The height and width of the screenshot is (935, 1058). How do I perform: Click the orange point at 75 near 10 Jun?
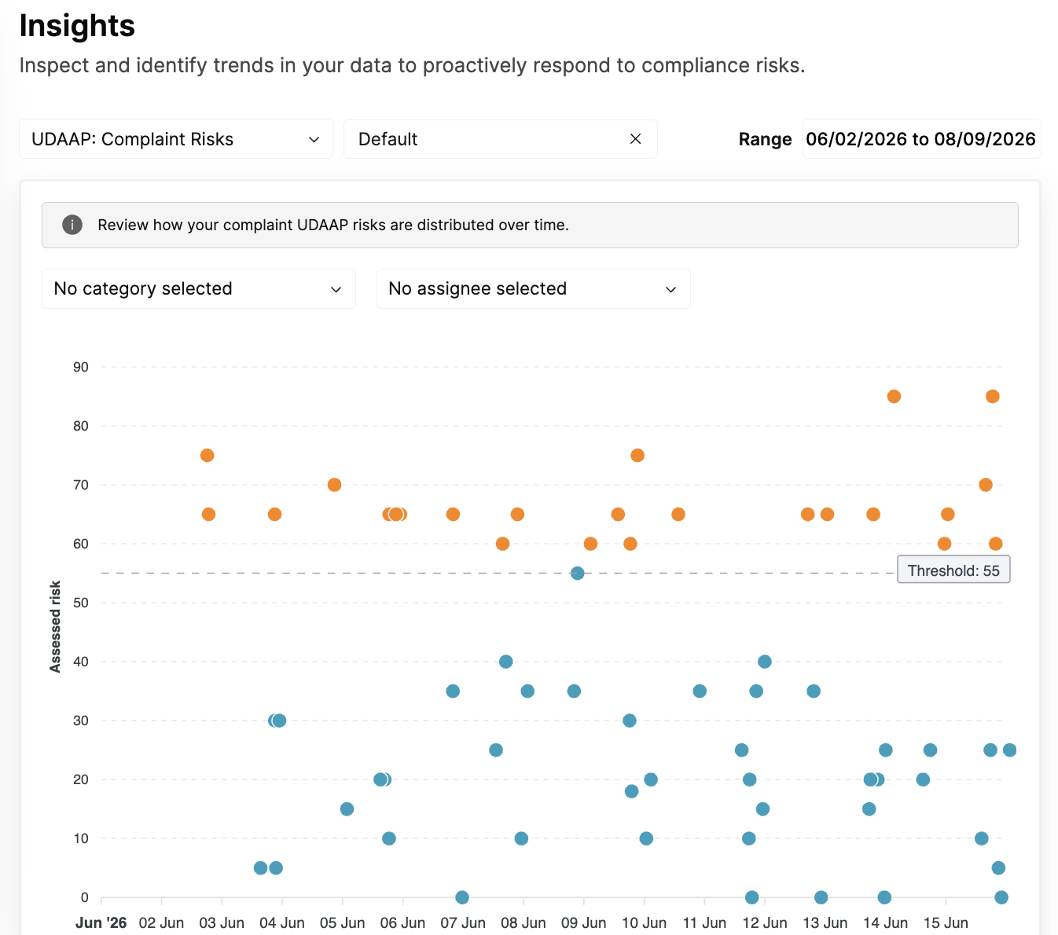point(637,456)
